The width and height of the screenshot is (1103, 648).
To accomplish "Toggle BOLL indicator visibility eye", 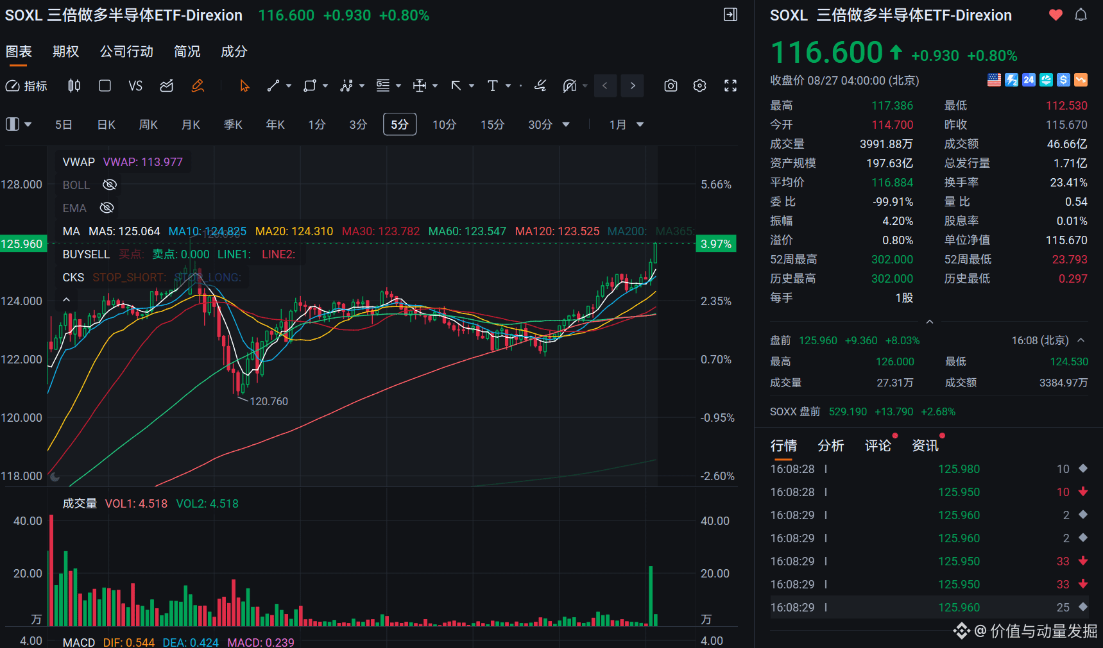I will tap(110, 185).
